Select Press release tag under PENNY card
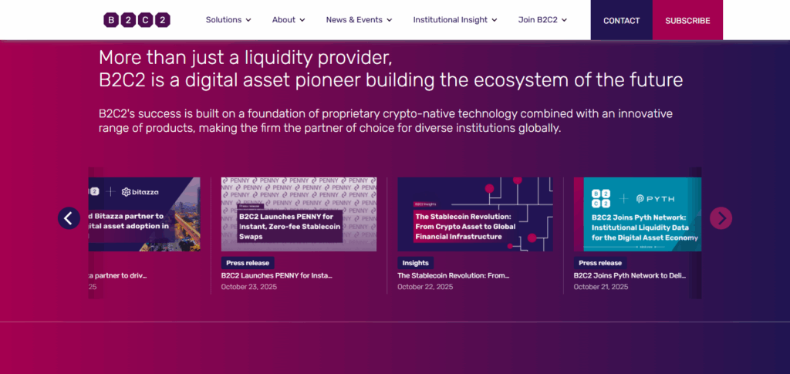 248,263
